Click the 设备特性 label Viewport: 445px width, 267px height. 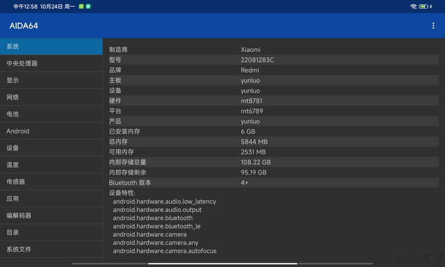122,193
